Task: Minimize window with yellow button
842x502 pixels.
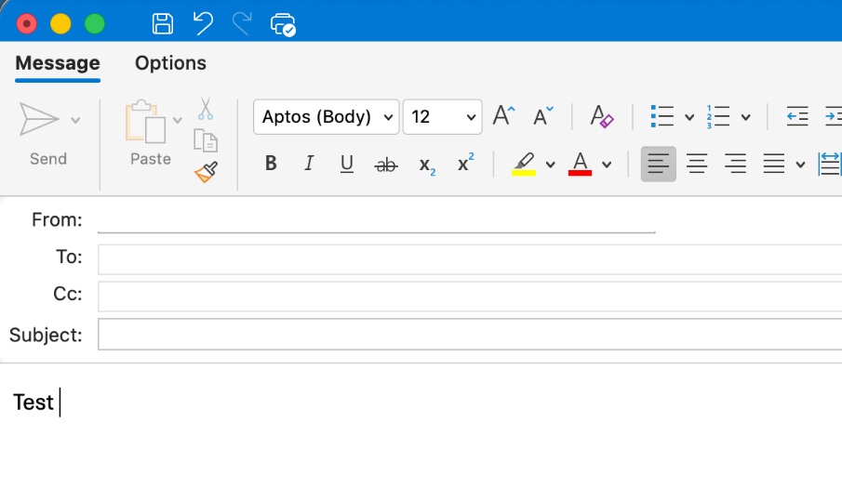Action: 60,24
